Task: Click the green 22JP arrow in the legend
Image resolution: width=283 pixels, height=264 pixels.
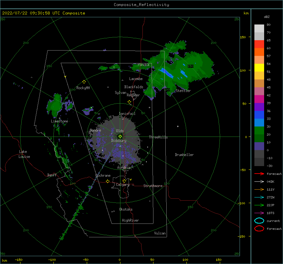Action: (x=259, y=205)
